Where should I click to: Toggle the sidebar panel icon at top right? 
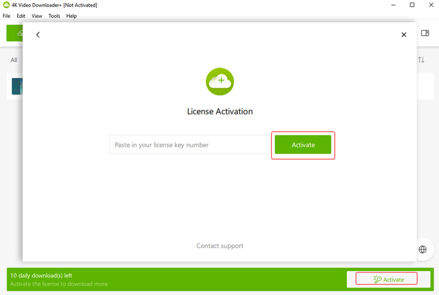coord(425,33)
